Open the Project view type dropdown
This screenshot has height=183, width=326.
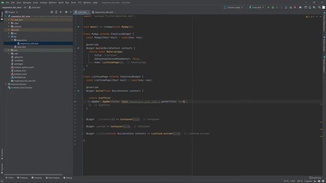click(x=11, y=12)
